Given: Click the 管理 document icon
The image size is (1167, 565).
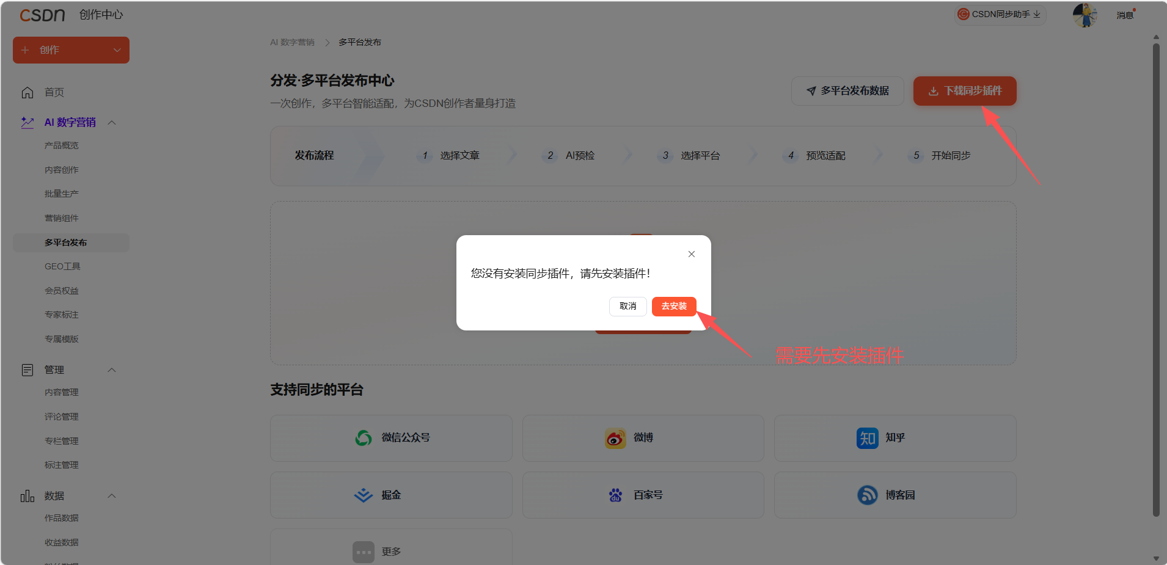Looking at the screenshot, I should [x=27, y=370].
